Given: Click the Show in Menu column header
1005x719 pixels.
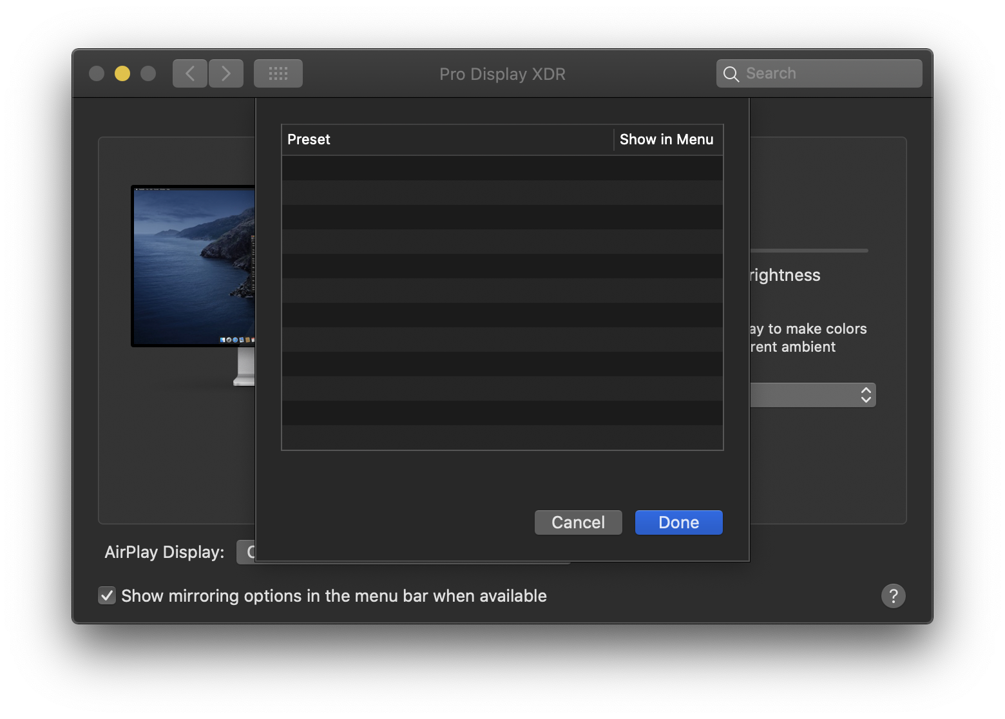Looking at the screenshot, I should tap(668, 140).
